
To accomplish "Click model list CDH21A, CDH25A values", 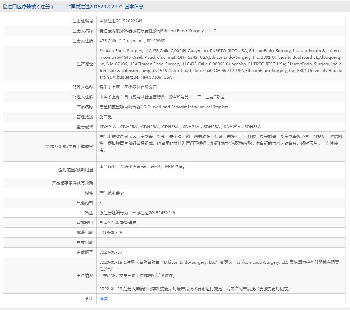I will coord(180,127).
